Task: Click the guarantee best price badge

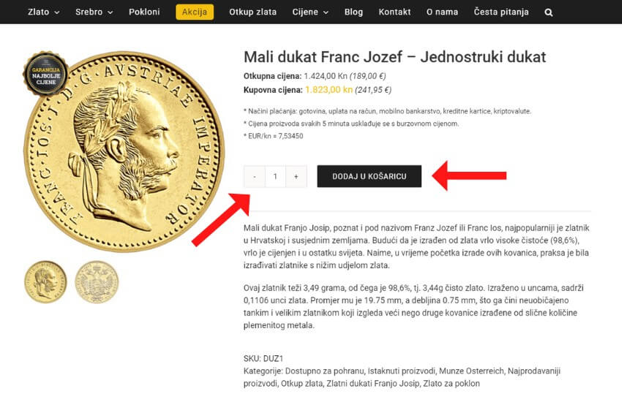Action: pos(45,74)
